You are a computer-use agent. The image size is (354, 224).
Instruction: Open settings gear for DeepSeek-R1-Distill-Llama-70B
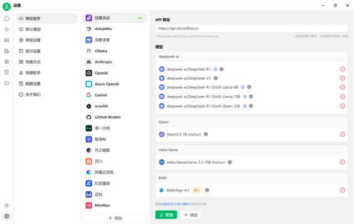tap(251, 96)
